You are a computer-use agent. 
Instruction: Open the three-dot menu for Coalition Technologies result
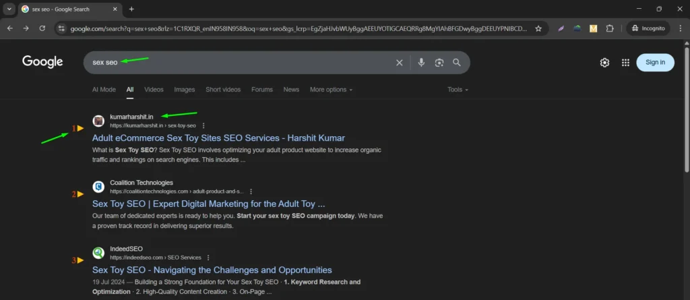(251, 191)
